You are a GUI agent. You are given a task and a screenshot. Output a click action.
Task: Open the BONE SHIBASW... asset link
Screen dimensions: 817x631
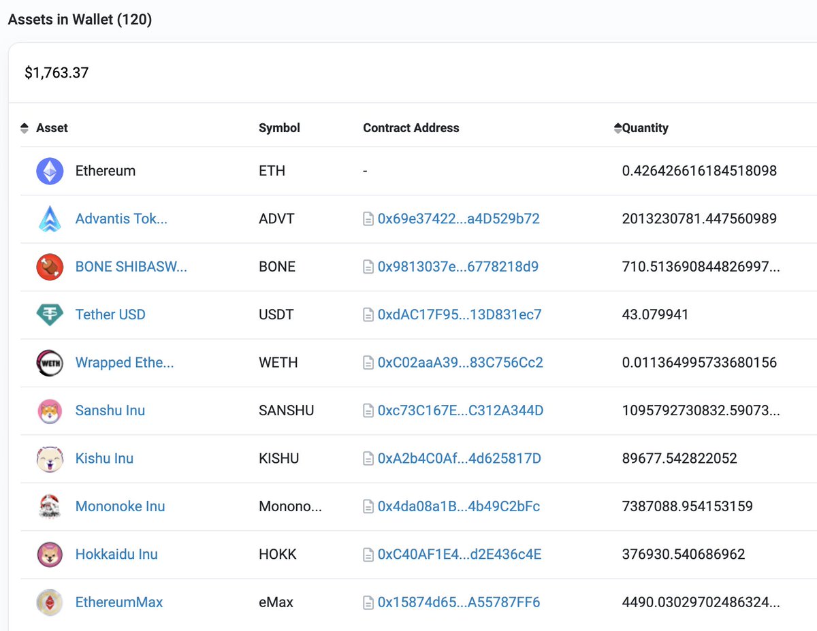pyautogui.click(x=131, y=267)
